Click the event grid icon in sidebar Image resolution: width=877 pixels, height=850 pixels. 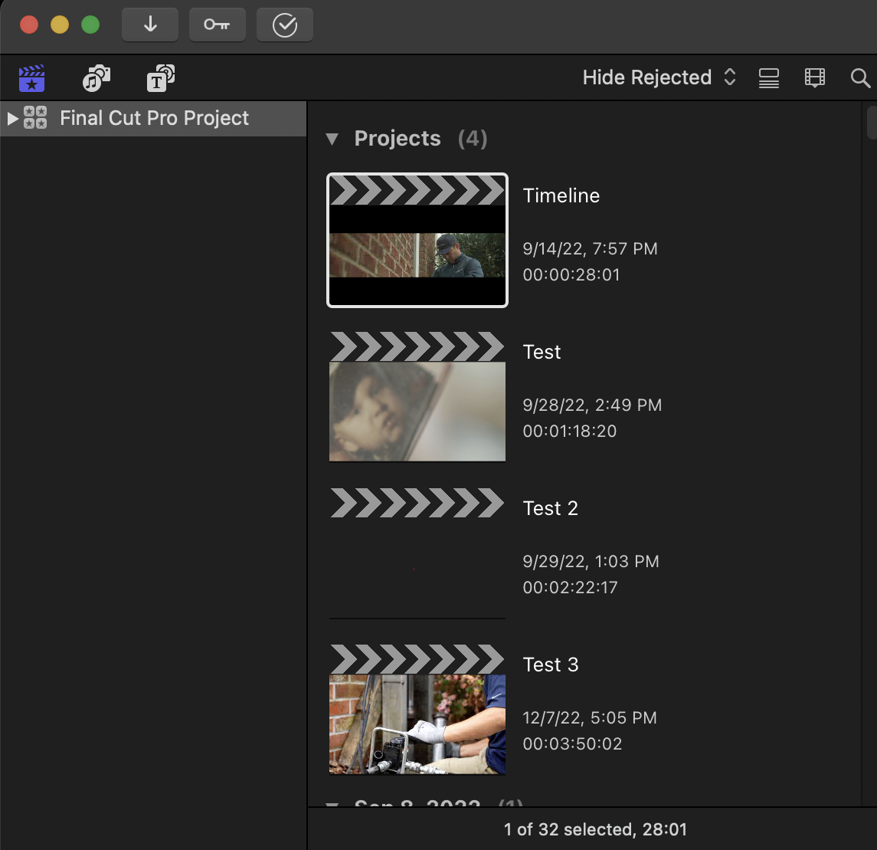point(35,118)
